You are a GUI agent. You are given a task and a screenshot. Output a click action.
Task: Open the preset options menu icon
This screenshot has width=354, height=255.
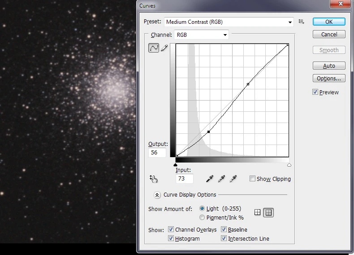pos(302,22)
